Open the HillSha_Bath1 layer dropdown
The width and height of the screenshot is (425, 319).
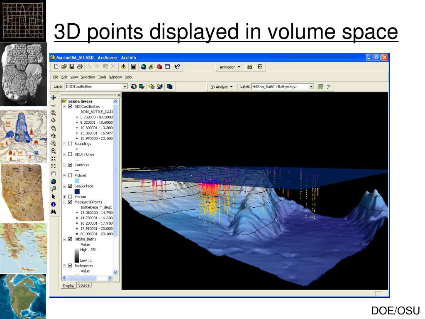311,86
